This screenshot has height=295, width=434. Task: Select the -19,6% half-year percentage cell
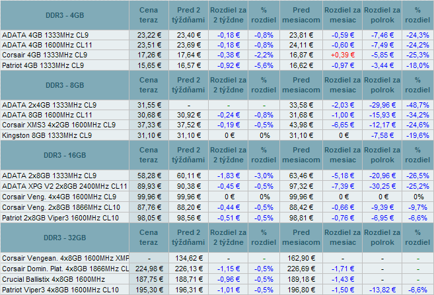417,135
